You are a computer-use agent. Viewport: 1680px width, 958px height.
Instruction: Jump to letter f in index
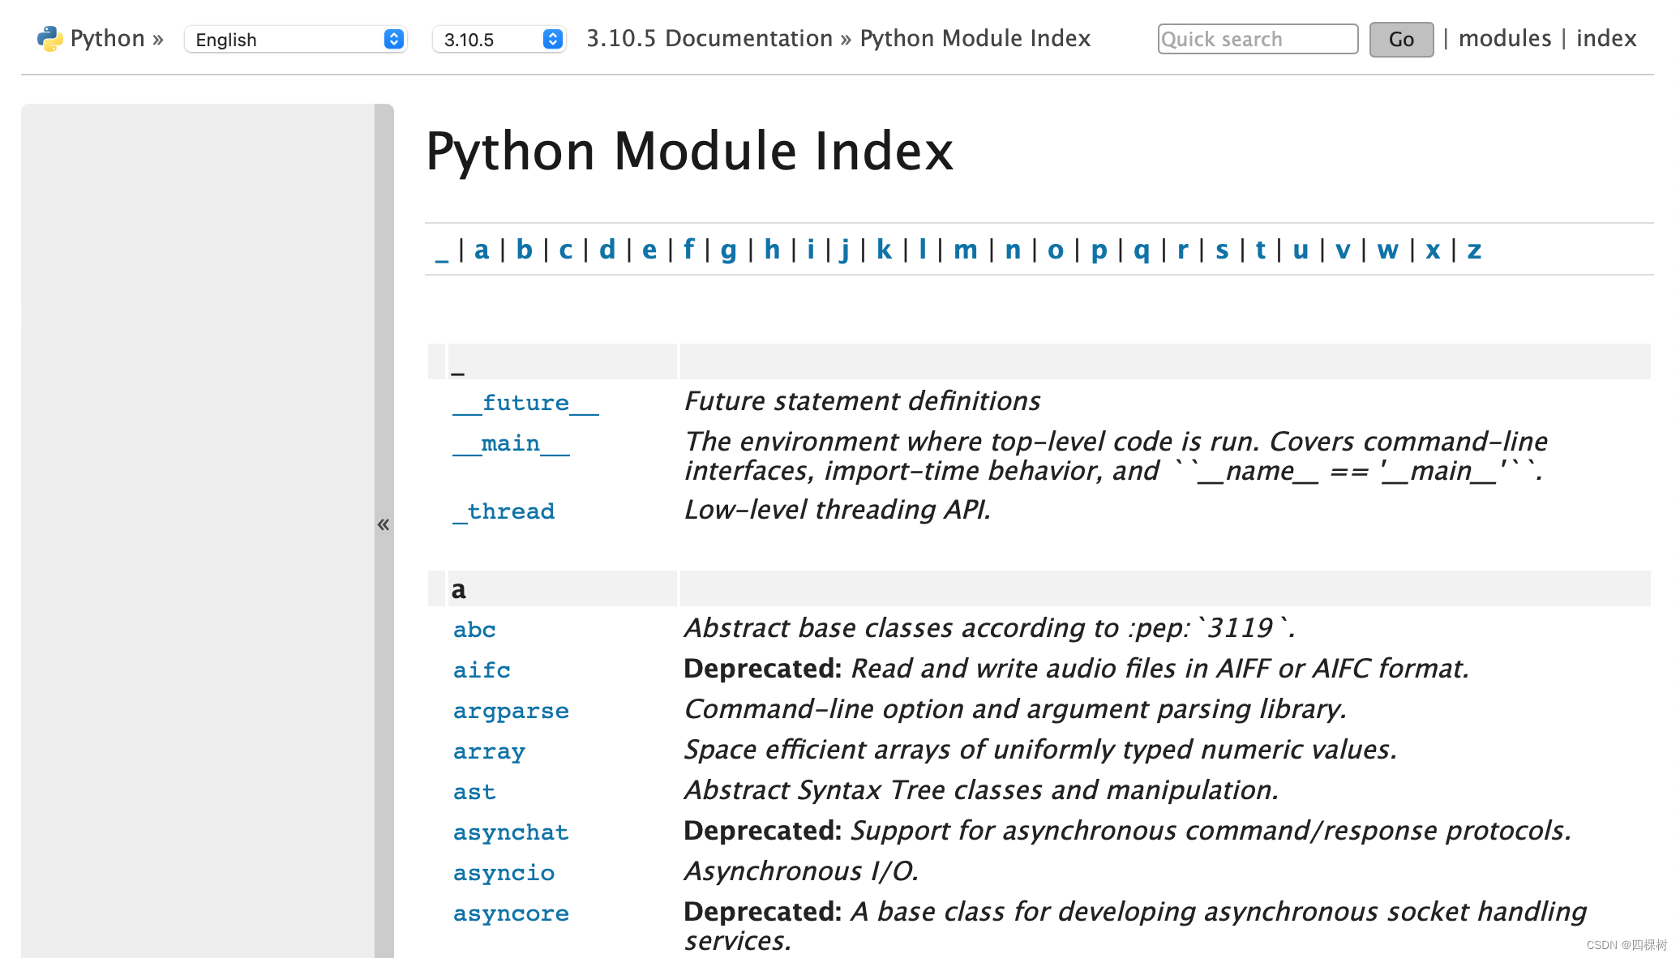[x=688, y=250]
